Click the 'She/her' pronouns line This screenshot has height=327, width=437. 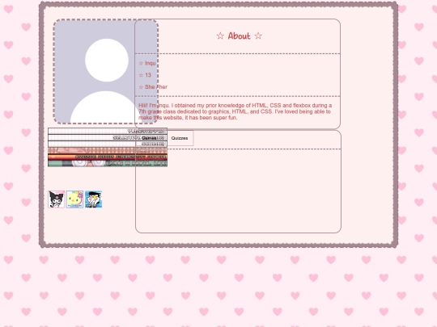pyautogui.click(x=153, y=87)
